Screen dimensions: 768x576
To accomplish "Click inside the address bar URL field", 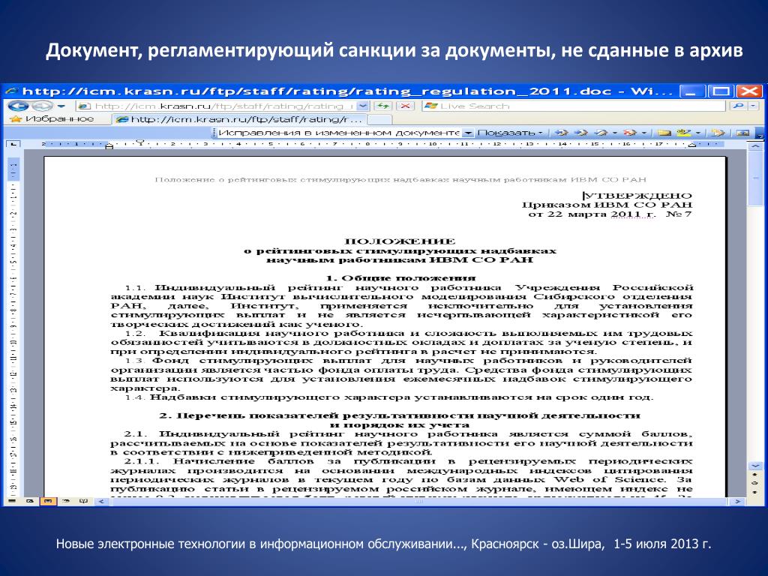I will tap(215, 106).
